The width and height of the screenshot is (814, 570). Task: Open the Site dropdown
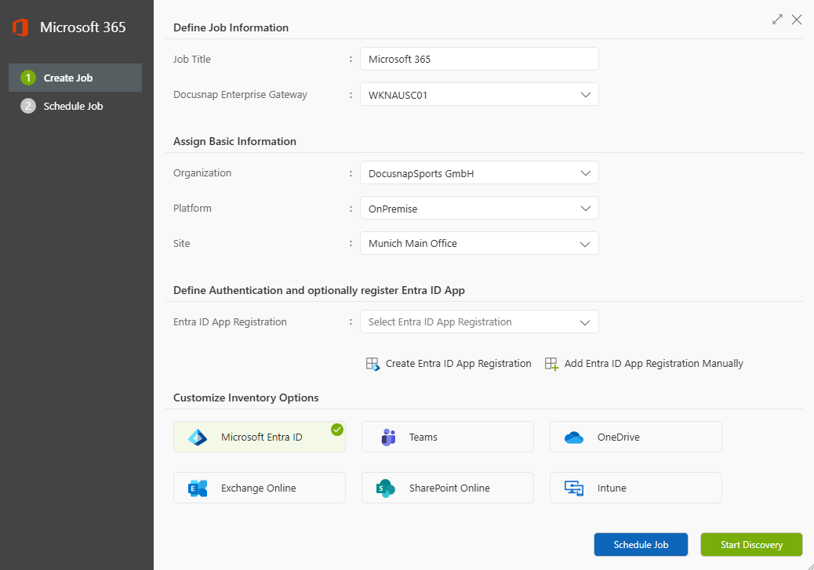click(479, 244)
